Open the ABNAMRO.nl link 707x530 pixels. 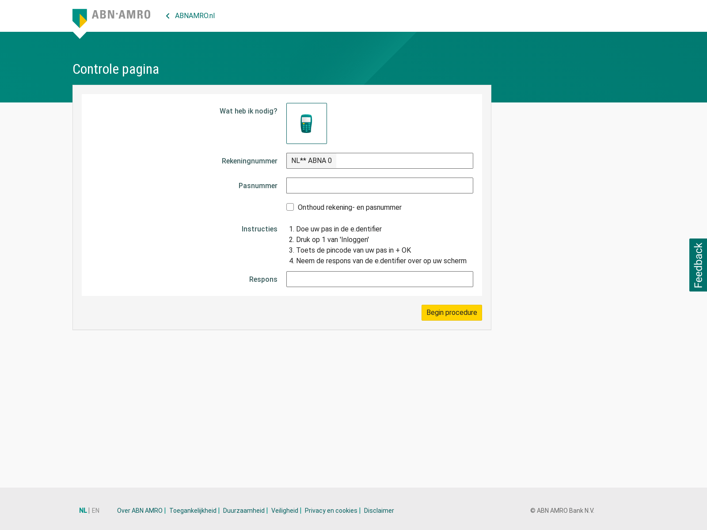(x=195, y=16)
